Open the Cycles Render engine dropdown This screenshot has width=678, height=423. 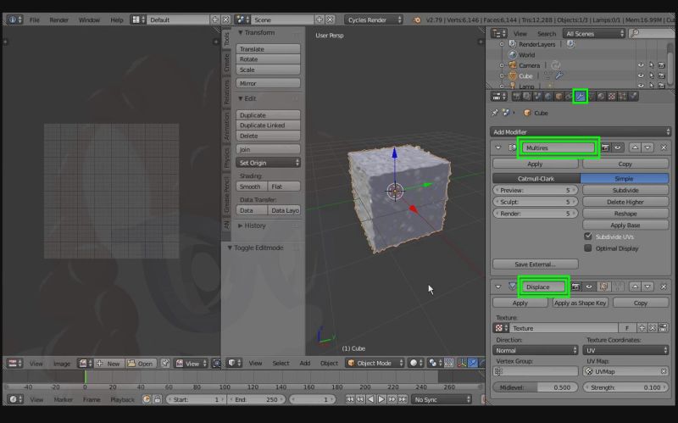[x=374, y=19]
